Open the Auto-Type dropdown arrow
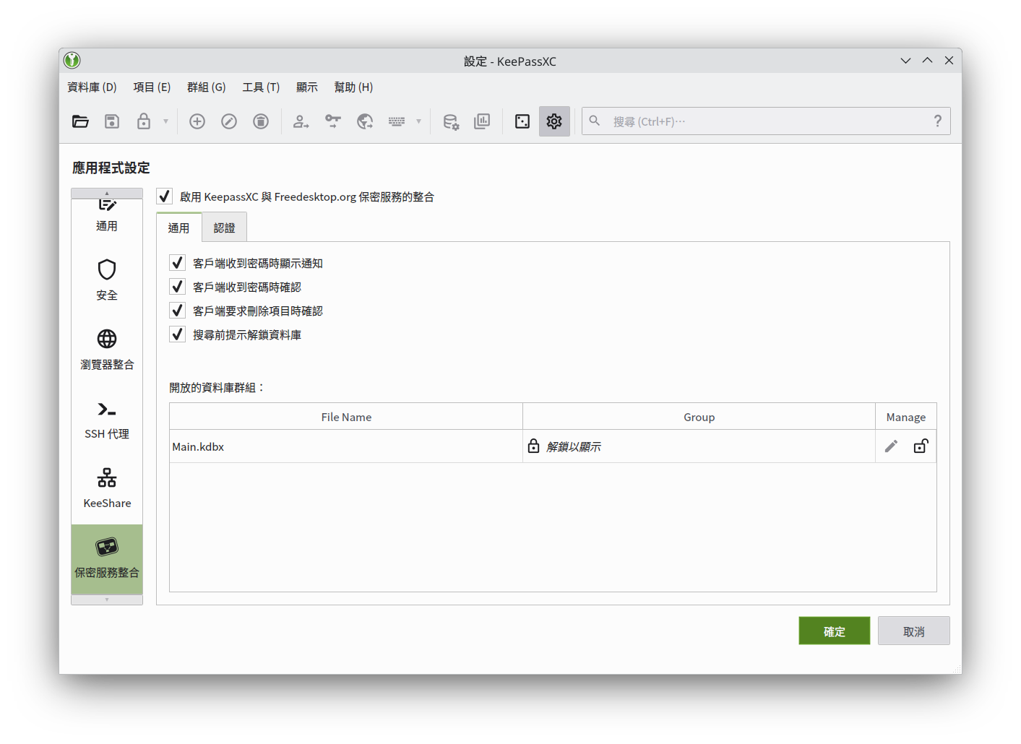Viewport: 1021px width, 744px height. click(418, 121)
